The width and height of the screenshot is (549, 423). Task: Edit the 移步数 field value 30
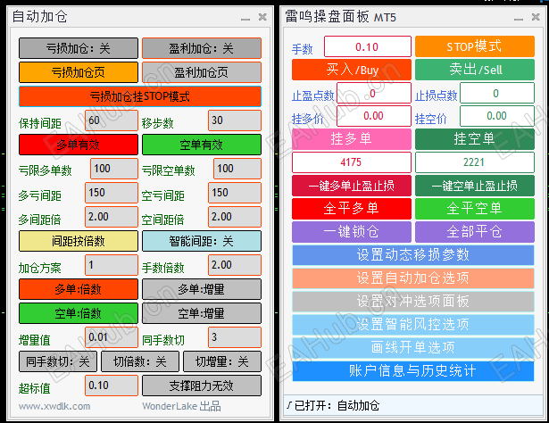(x=235, y=120)
